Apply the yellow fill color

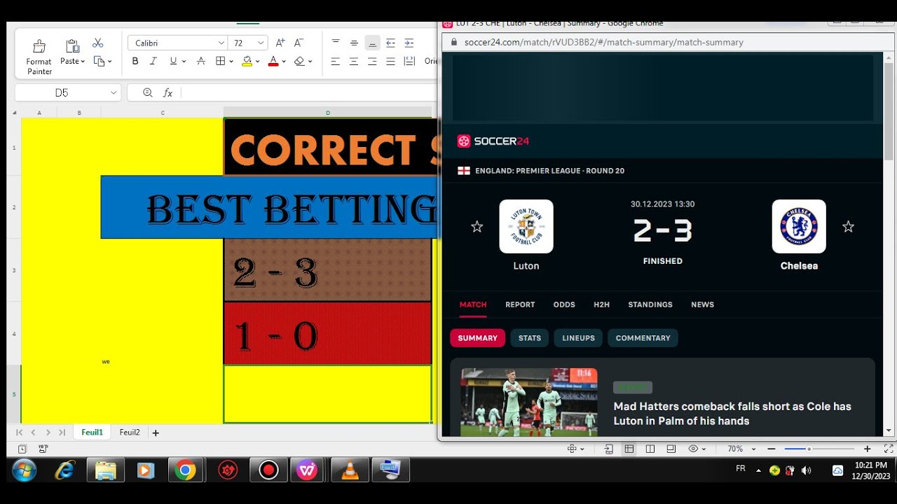[247, 62]
